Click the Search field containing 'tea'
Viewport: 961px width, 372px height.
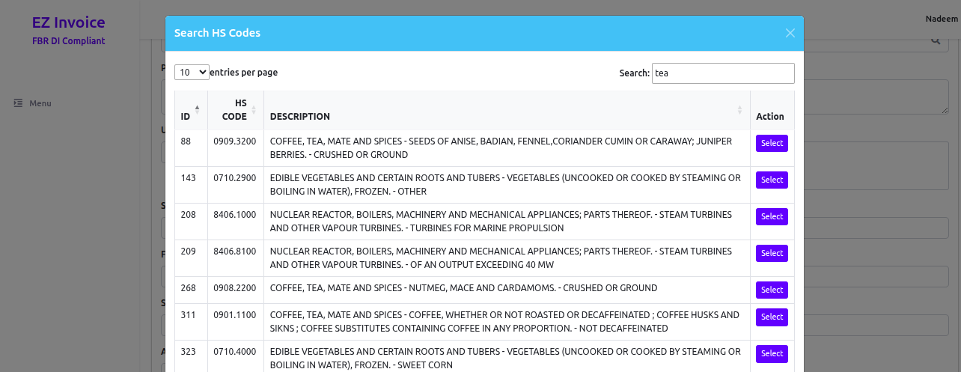point(723,73)
